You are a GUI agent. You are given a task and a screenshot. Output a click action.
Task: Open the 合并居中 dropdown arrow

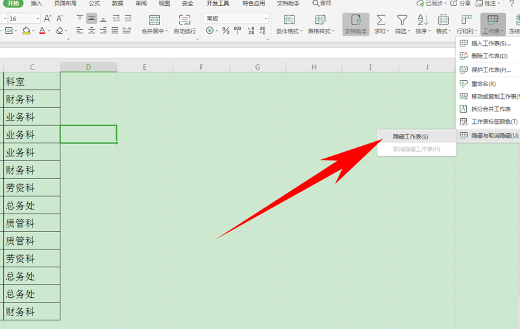point(166,31)
